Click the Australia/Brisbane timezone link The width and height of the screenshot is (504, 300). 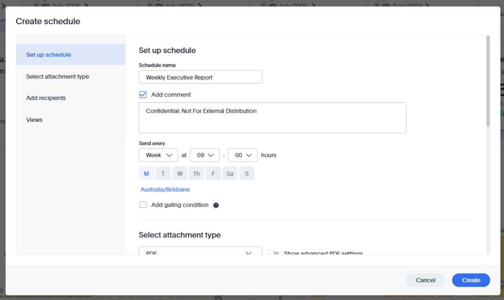(165, 189)
